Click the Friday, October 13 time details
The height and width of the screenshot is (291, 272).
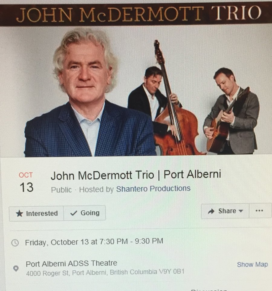pyautogui.click(x=94, y=242)
